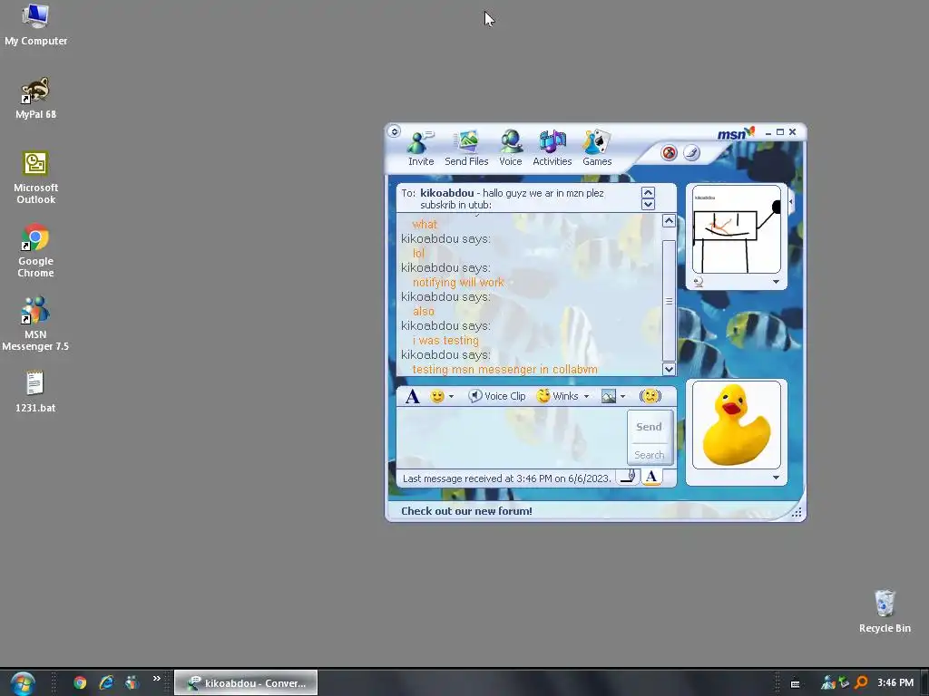Click the MSN Messenger tray icon
The image size is (929, 696).
point(828,683)
